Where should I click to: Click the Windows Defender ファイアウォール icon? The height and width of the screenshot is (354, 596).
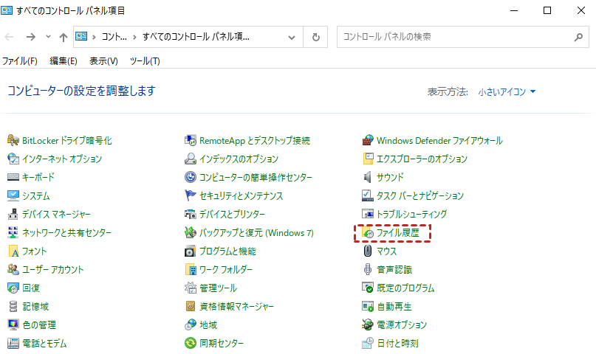click(x=368, y=140)
